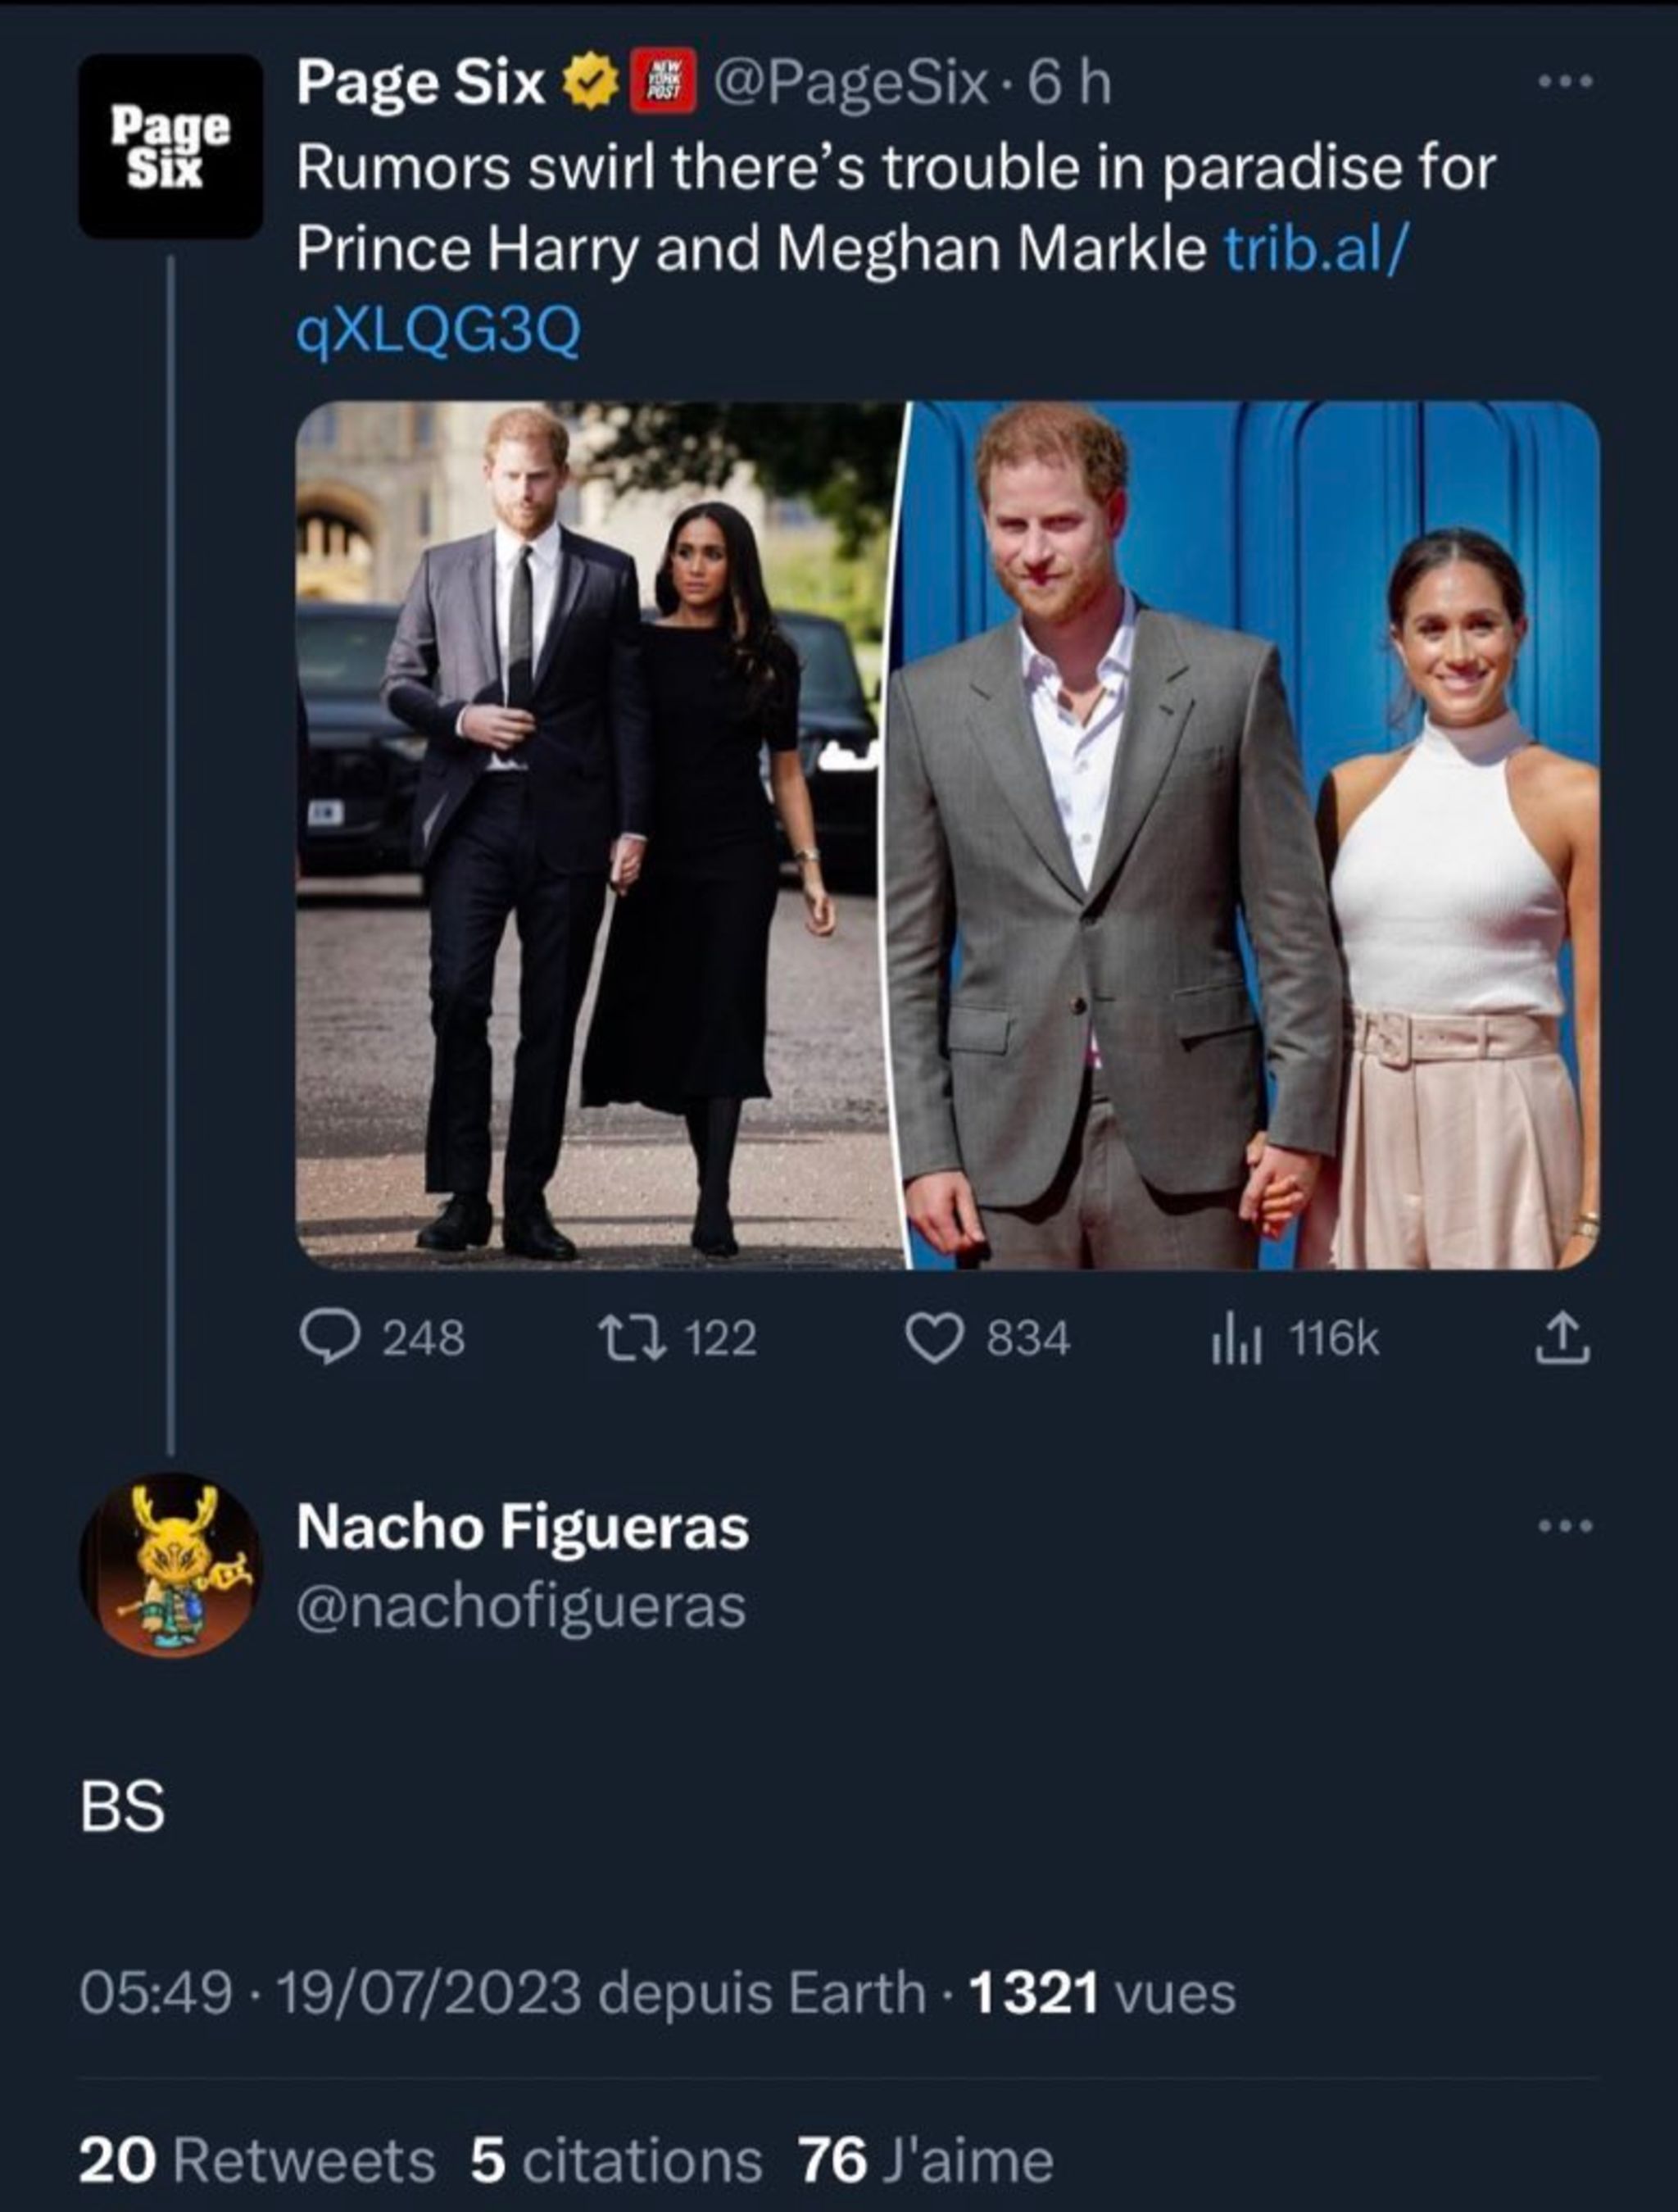View the 76 J'aime list
Image resolution: width=1678 pixels, height=2212 pixels.
tap(925, 2160)
